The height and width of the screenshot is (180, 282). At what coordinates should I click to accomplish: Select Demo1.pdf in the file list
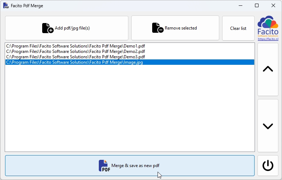click(x=130, y=46)
